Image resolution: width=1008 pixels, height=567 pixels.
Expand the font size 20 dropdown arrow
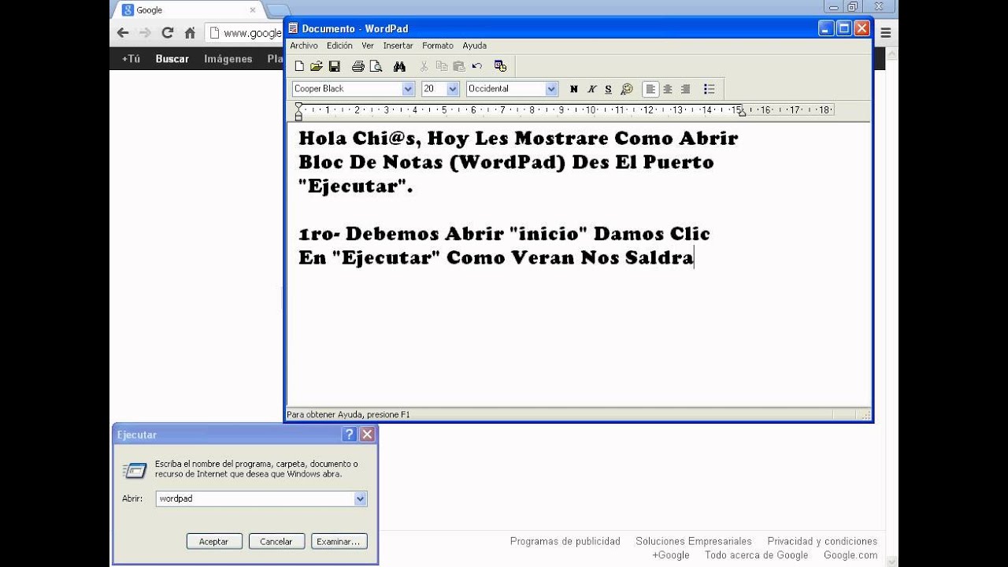tap(453, 89)
